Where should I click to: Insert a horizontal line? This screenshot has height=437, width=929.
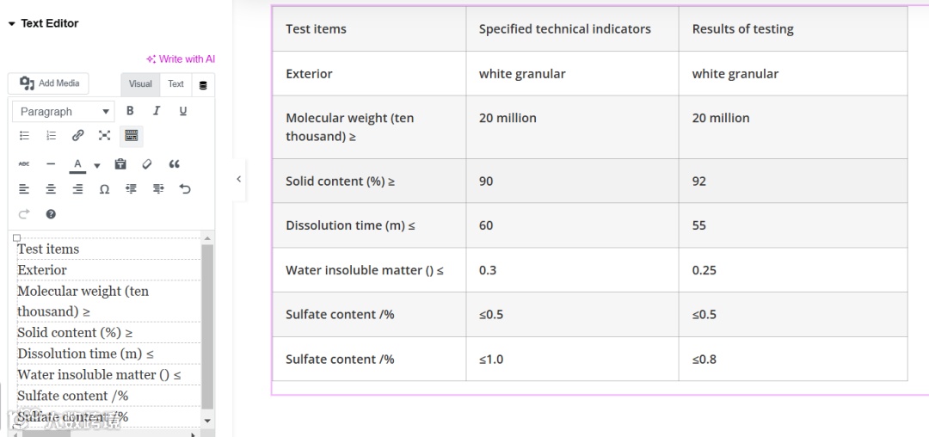(x=51, y=164)
